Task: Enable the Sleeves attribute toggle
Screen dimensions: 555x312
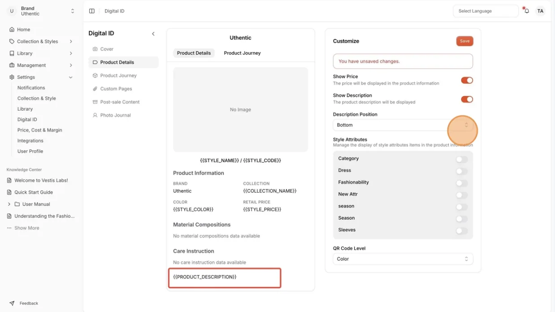Action: tap(461, 231)
